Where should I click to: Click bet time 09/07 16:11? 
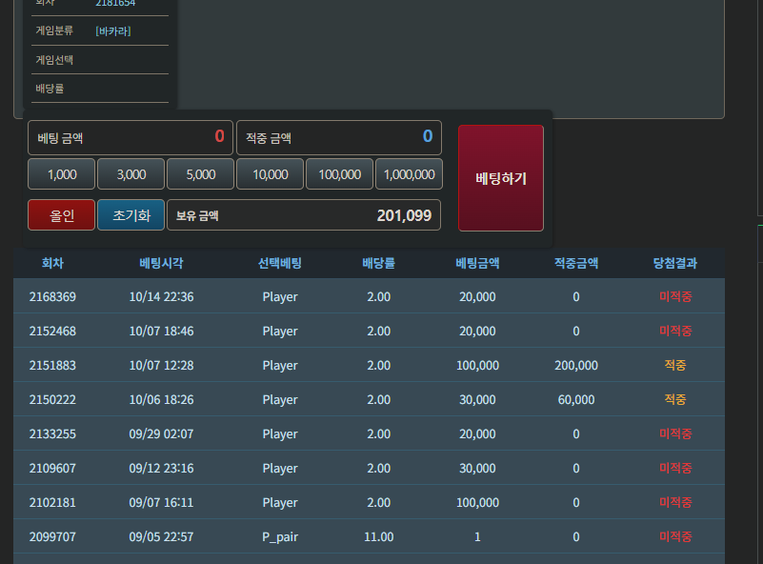(x=161, y=503)
